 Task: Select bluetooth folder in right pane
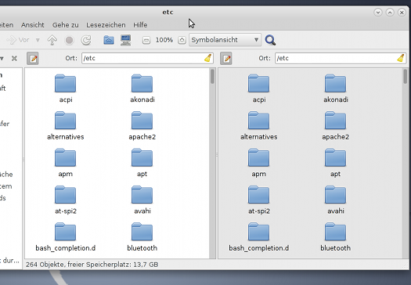[336, 236]
